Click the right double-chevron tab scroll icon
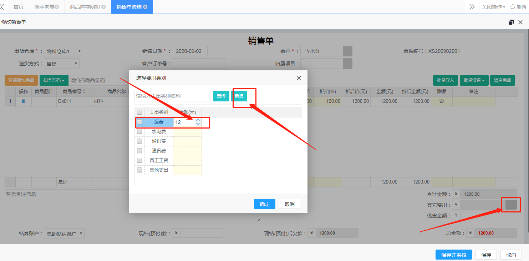This screenshot has width=529, height=261. [472, 7]
